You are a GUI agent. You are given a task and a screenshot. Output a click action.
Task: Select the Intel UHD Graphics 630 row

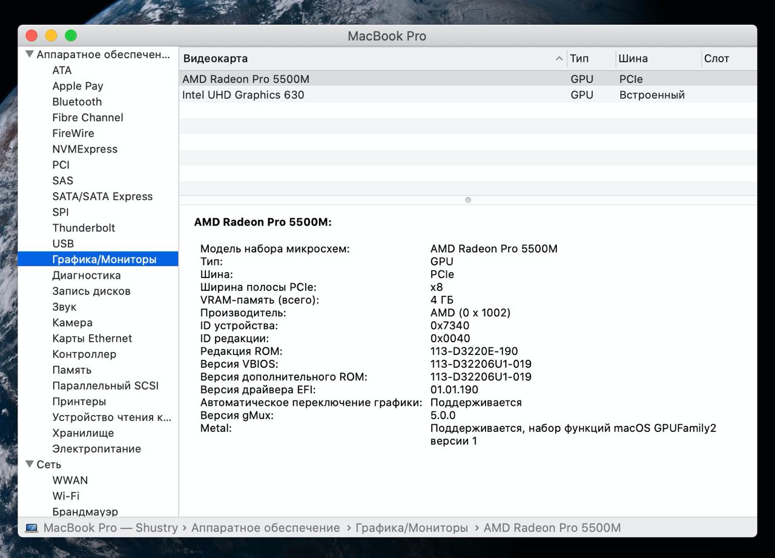point(467,95)
